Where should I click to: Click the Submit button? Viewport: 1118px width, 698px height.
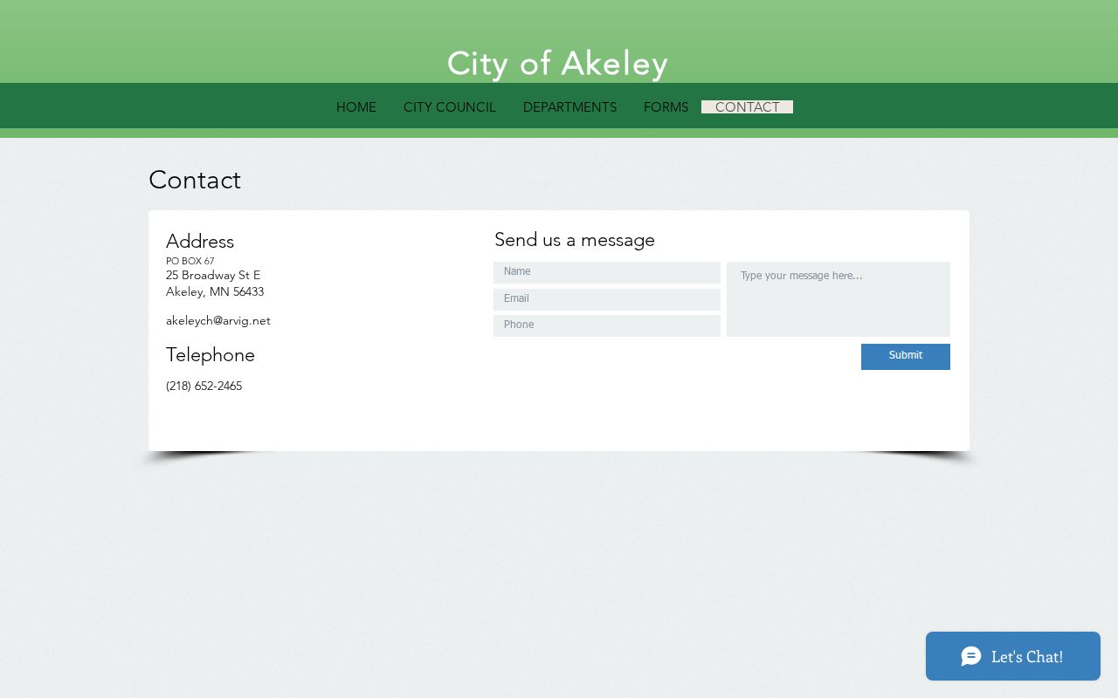coord(906,356)
